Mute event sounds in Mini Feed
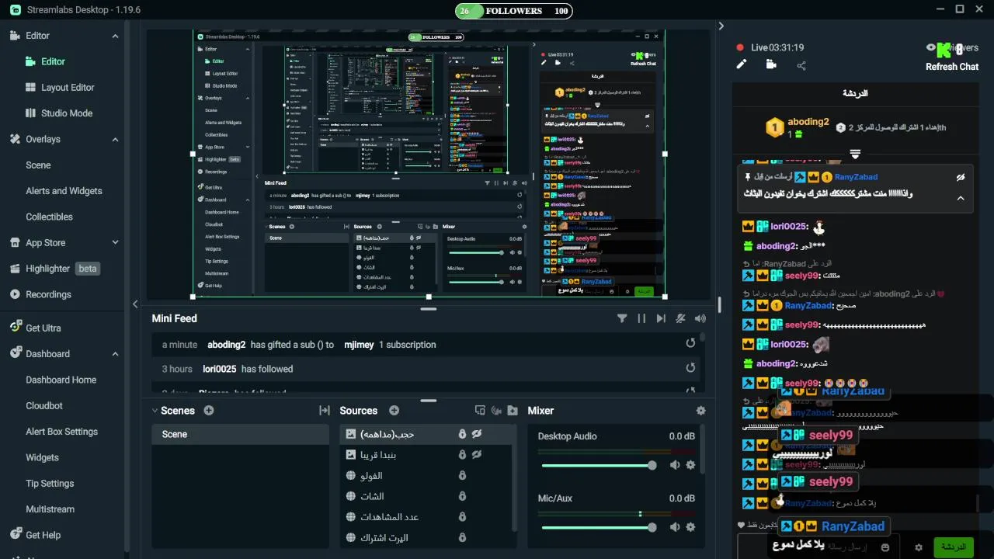 tap(681, 318)
